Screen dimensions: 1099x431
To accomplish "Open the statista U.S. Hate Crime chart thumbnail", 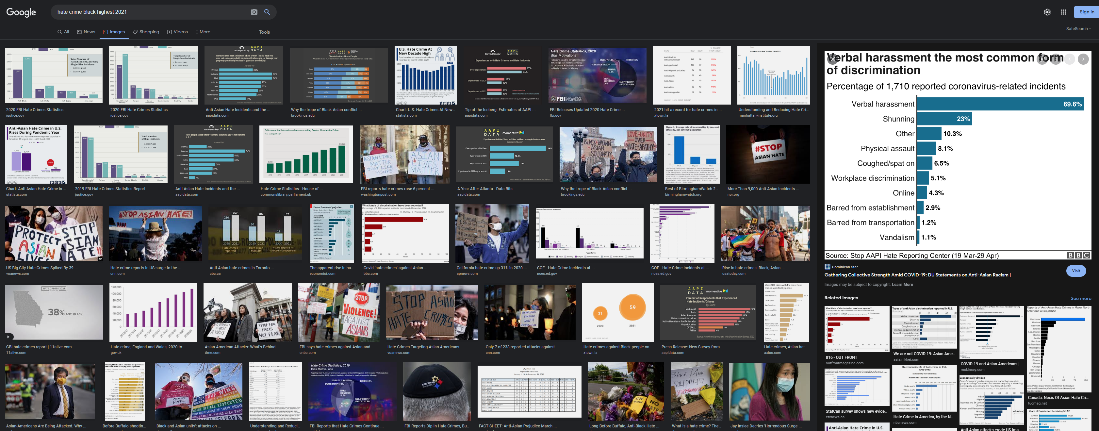I will 426,75.
